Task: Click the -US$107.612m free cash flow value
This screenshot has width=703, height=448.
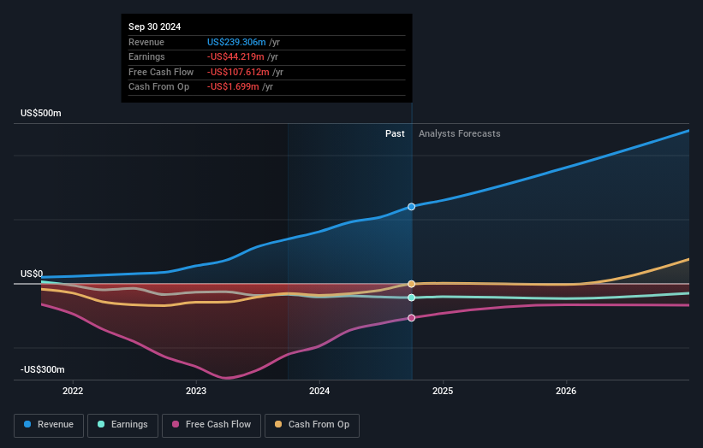Action: tap(238, 72)
